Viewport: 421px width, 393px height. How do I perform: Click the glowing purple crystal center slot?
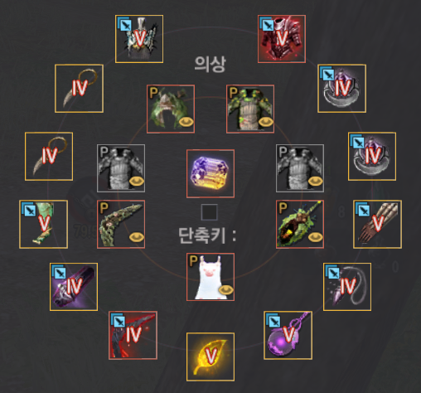click(210, 173)
